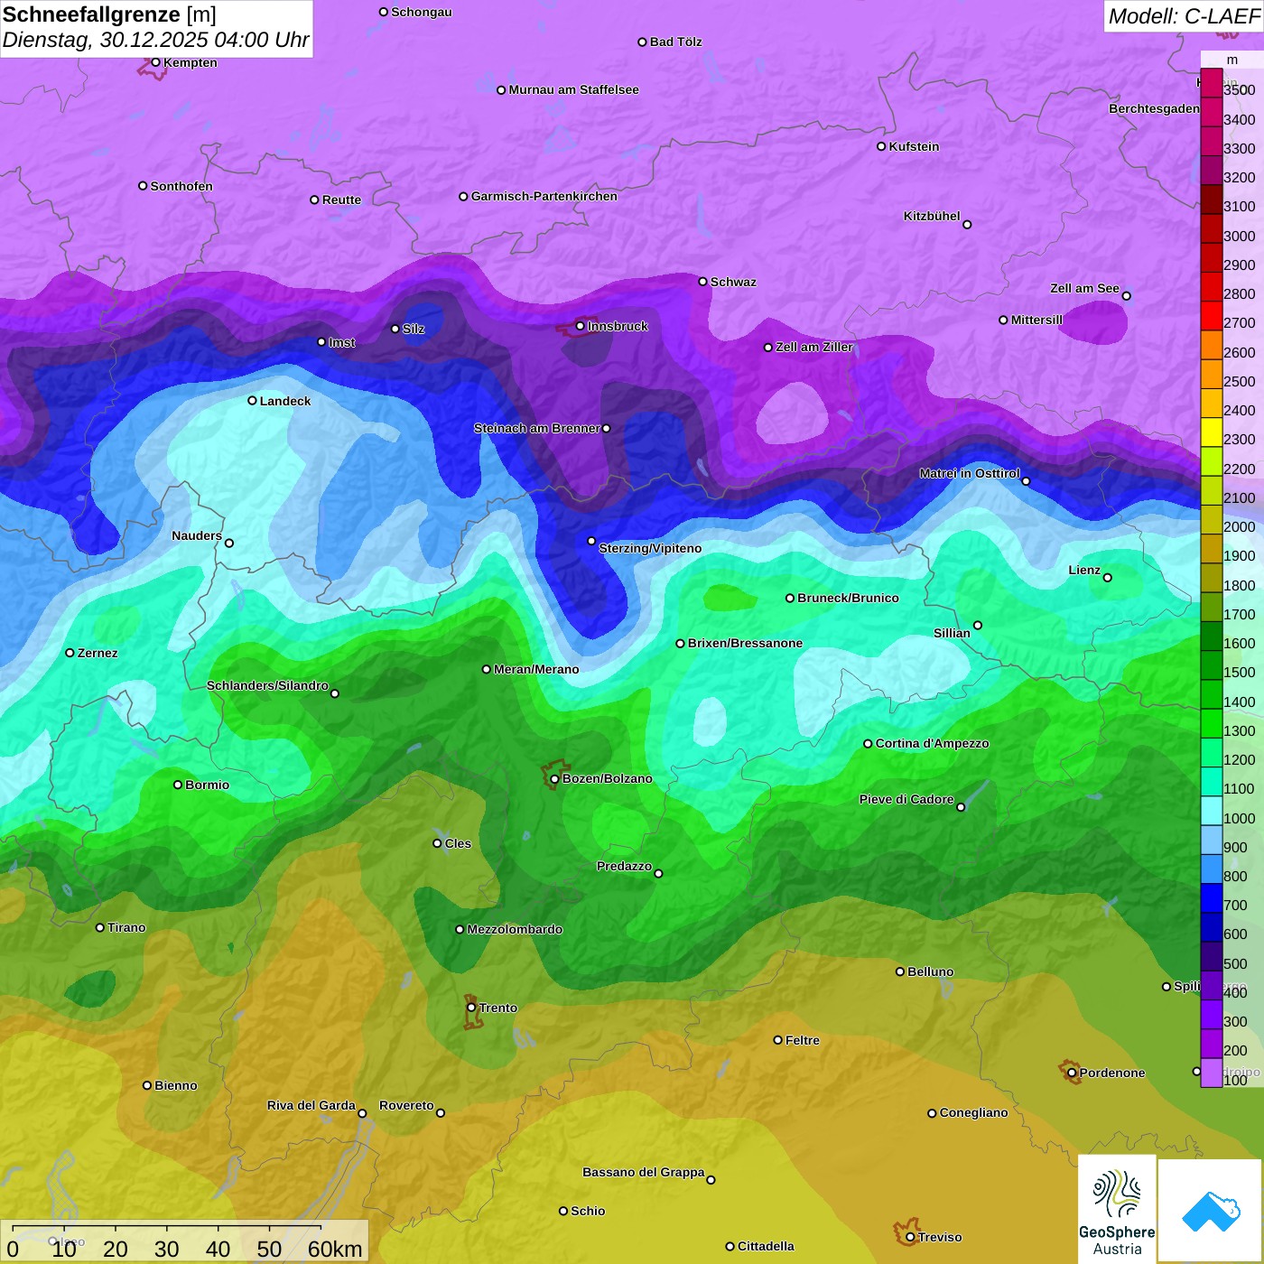Click the Matrei in Osttirol label
This screenshot has width=1264, height=1264.
point(970,473)
